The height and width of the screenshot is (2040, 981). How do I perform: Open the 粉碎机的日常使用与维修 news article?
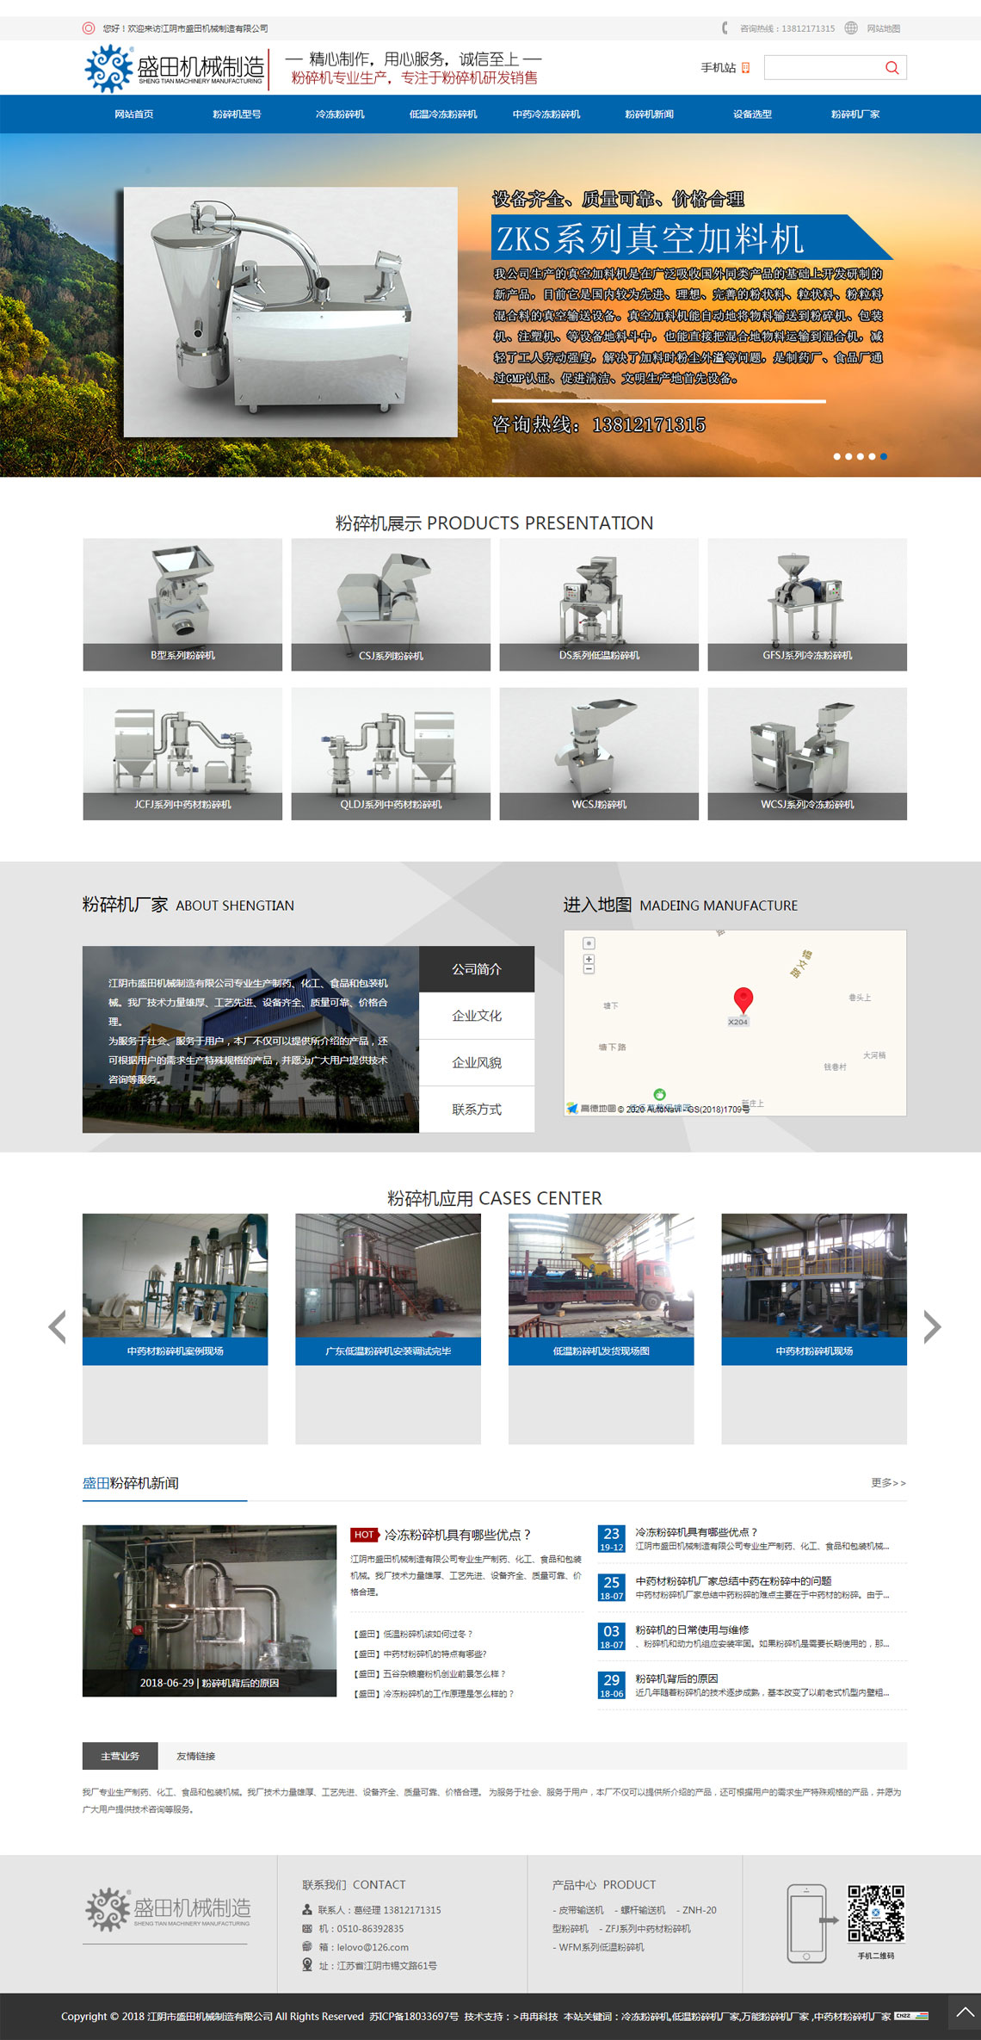point(692,1629)
